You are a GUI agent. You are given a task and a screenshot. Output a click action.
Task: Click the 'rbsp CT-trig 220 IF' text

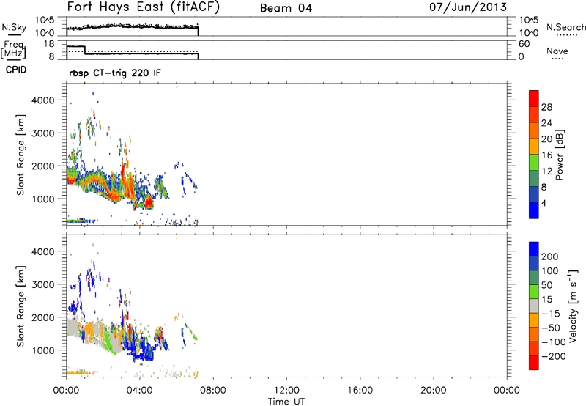tap(115, 73)
